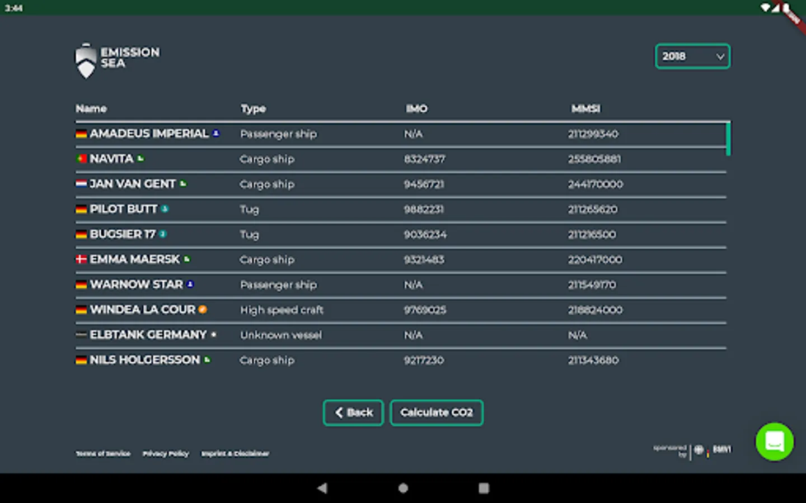Image resolution: width=806 pixels, height=503 pixels.
Task: Click the Calculate CO2 button
Action: [437, 412]
